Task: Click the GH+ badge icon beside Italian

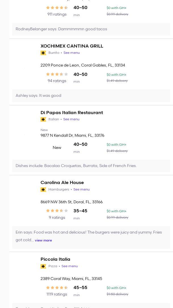Action: coord(43,119)
